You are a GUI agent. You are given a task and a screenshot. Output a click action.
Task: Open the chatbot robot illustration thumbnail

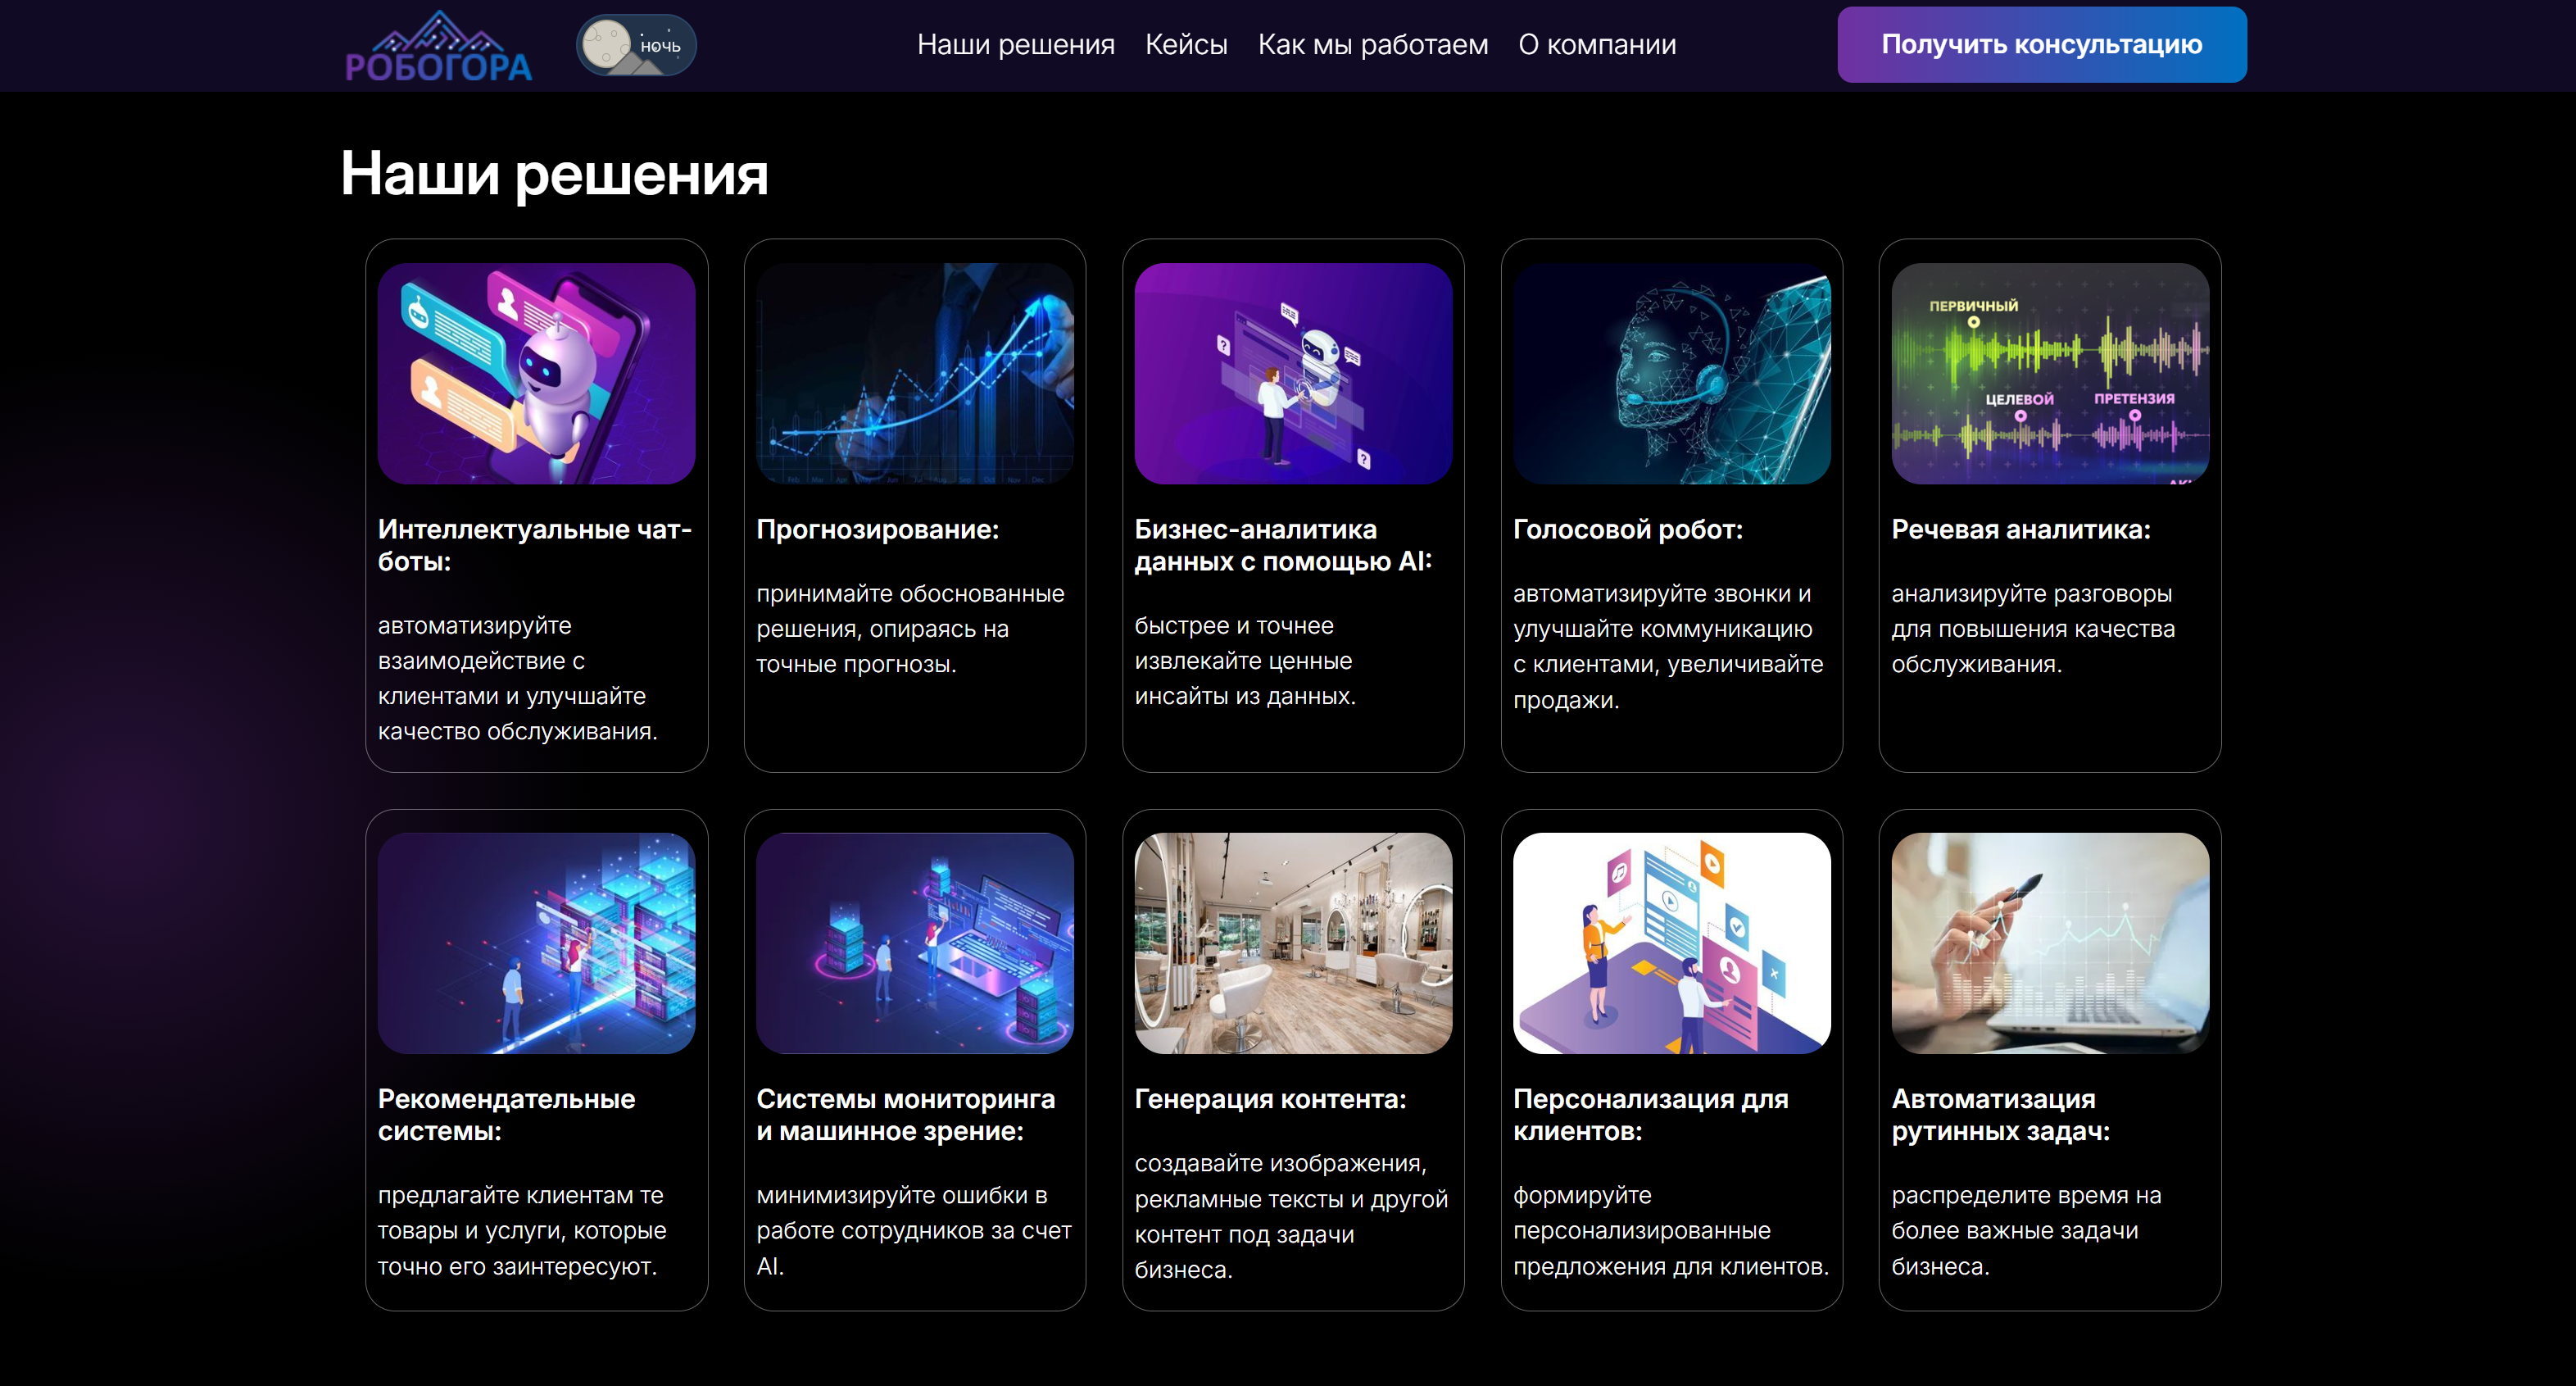pos(537,374)
